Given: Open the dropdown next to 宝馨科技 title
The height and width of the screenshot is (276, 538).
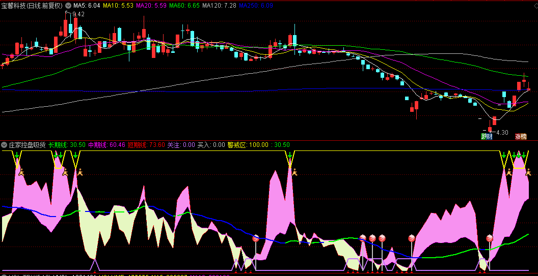Looking at the screenshot, I should 68,6.
